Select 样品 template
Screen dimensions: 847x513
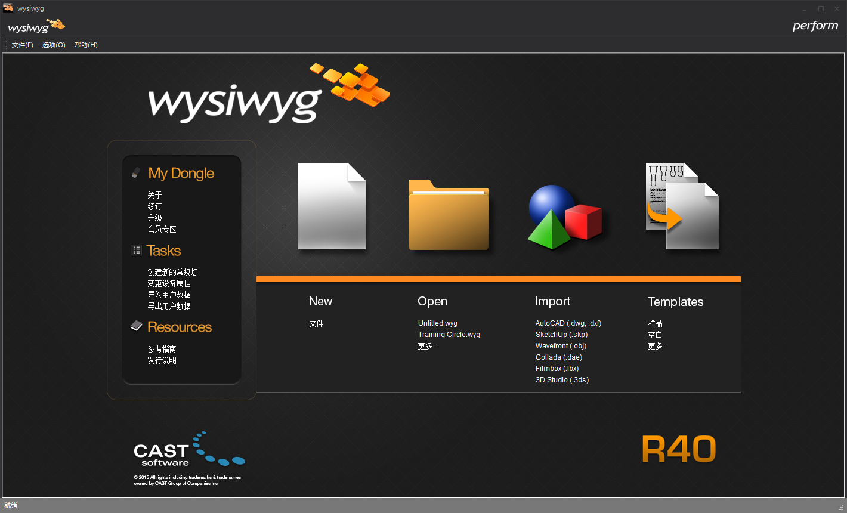click(x=656, y=323)
